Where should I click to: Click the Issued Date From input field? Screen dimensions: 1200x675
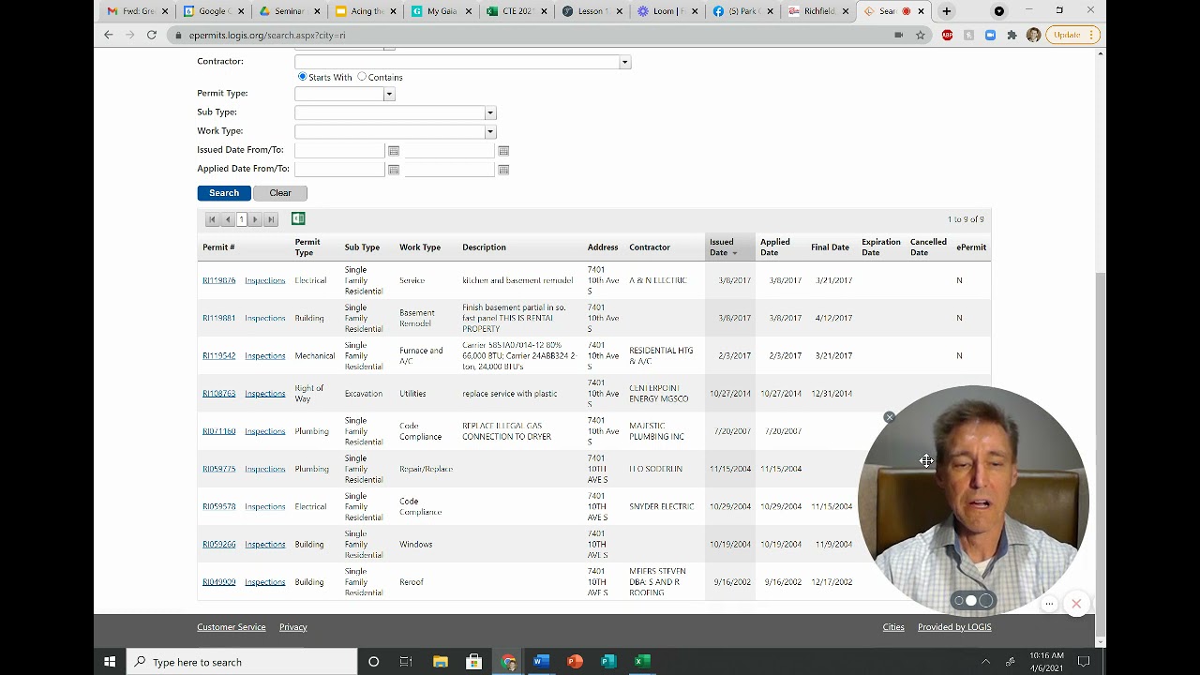pyautogui.click(x=339, y=151)
